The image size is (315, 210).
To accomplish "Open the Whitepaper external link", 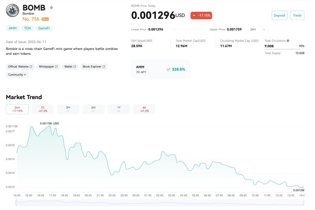I will 48,66.
